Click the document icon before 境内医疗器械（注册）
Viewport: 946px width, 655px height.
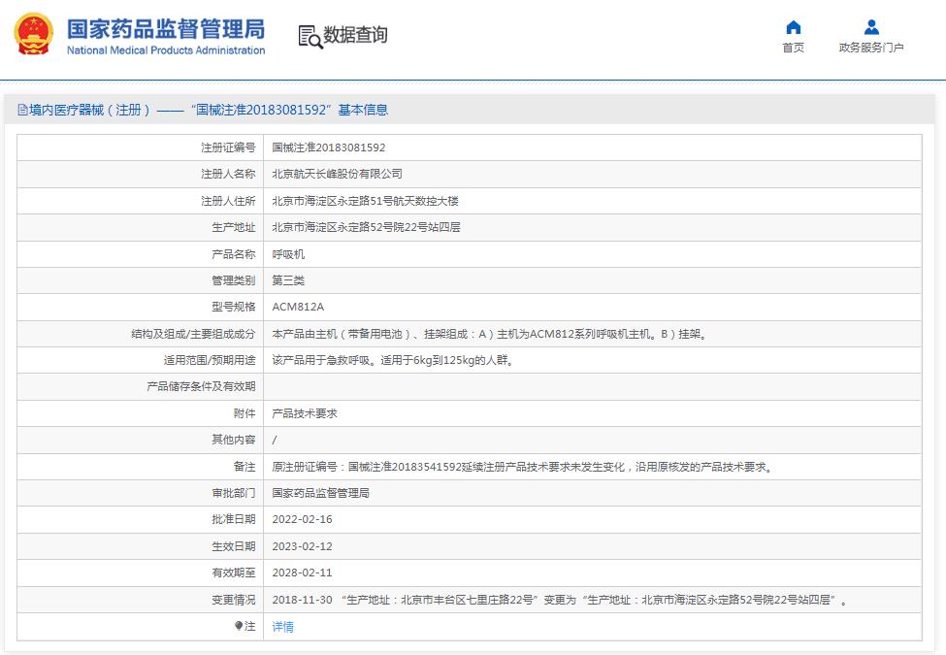(x=22, y=110)
